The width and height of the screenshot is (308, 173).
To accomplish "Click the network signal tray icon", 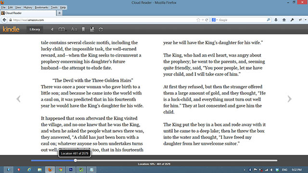I will click(x=266, y=170).
